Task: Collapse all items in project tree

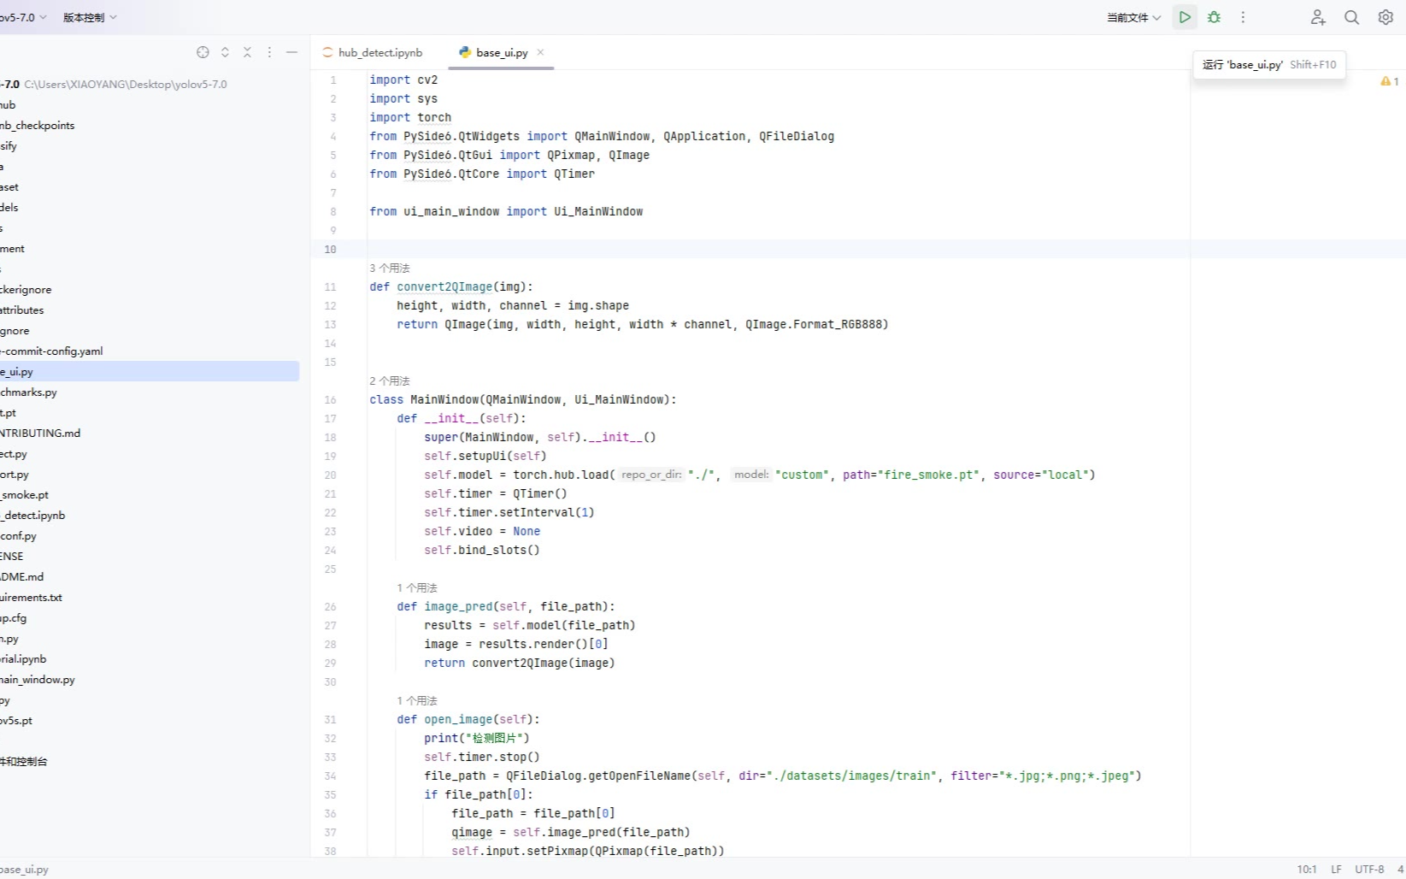Action: (247, 52)
